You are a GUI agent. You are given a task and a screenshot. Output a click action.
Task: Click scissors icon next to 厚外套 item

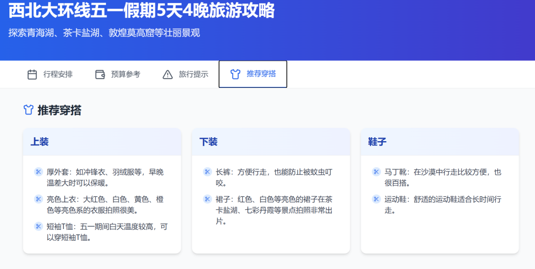click(x=38, y=172)
